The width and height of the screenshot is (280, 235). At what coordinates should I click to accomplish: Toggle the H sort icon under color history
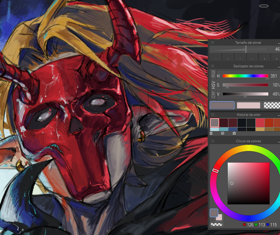pyautogui.click(x=211, y=133)
